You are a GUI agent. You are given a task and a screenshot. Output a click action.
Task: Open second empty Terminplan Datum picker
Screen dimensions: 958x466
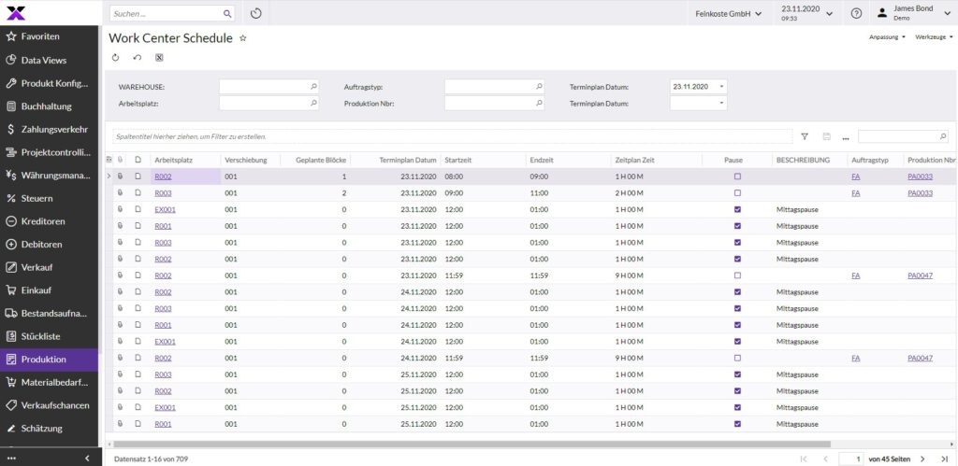click(722, 104)
